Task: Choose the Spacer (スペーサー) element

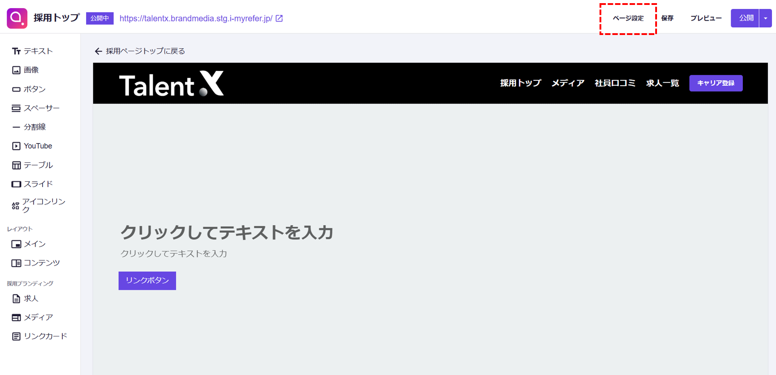Action: coord(35,108)
